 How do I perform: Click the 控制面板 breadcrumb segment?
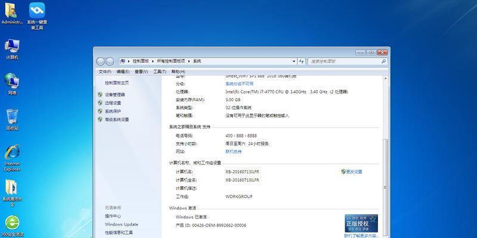(141, 61)
